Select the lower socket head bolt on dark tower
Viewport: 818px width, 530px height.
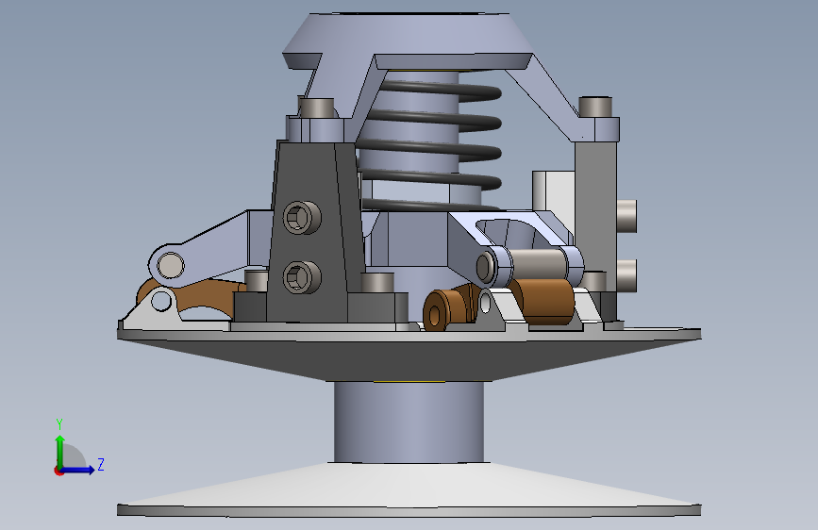point(302,277)
